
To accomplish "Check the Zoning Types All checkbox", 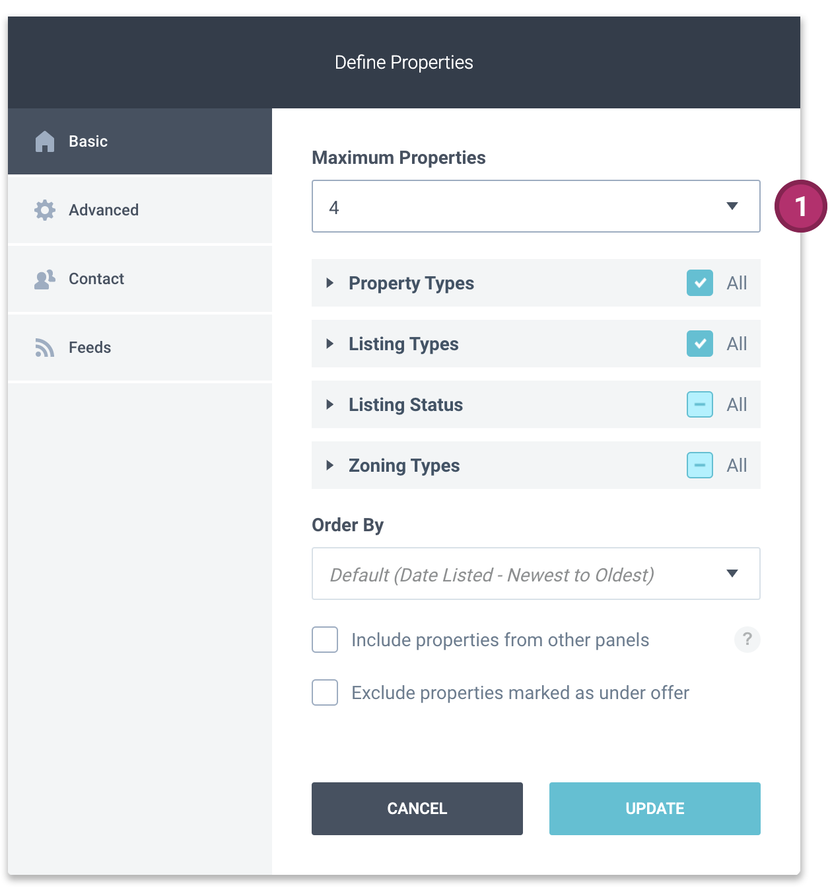I will click(x=700, y=465).
